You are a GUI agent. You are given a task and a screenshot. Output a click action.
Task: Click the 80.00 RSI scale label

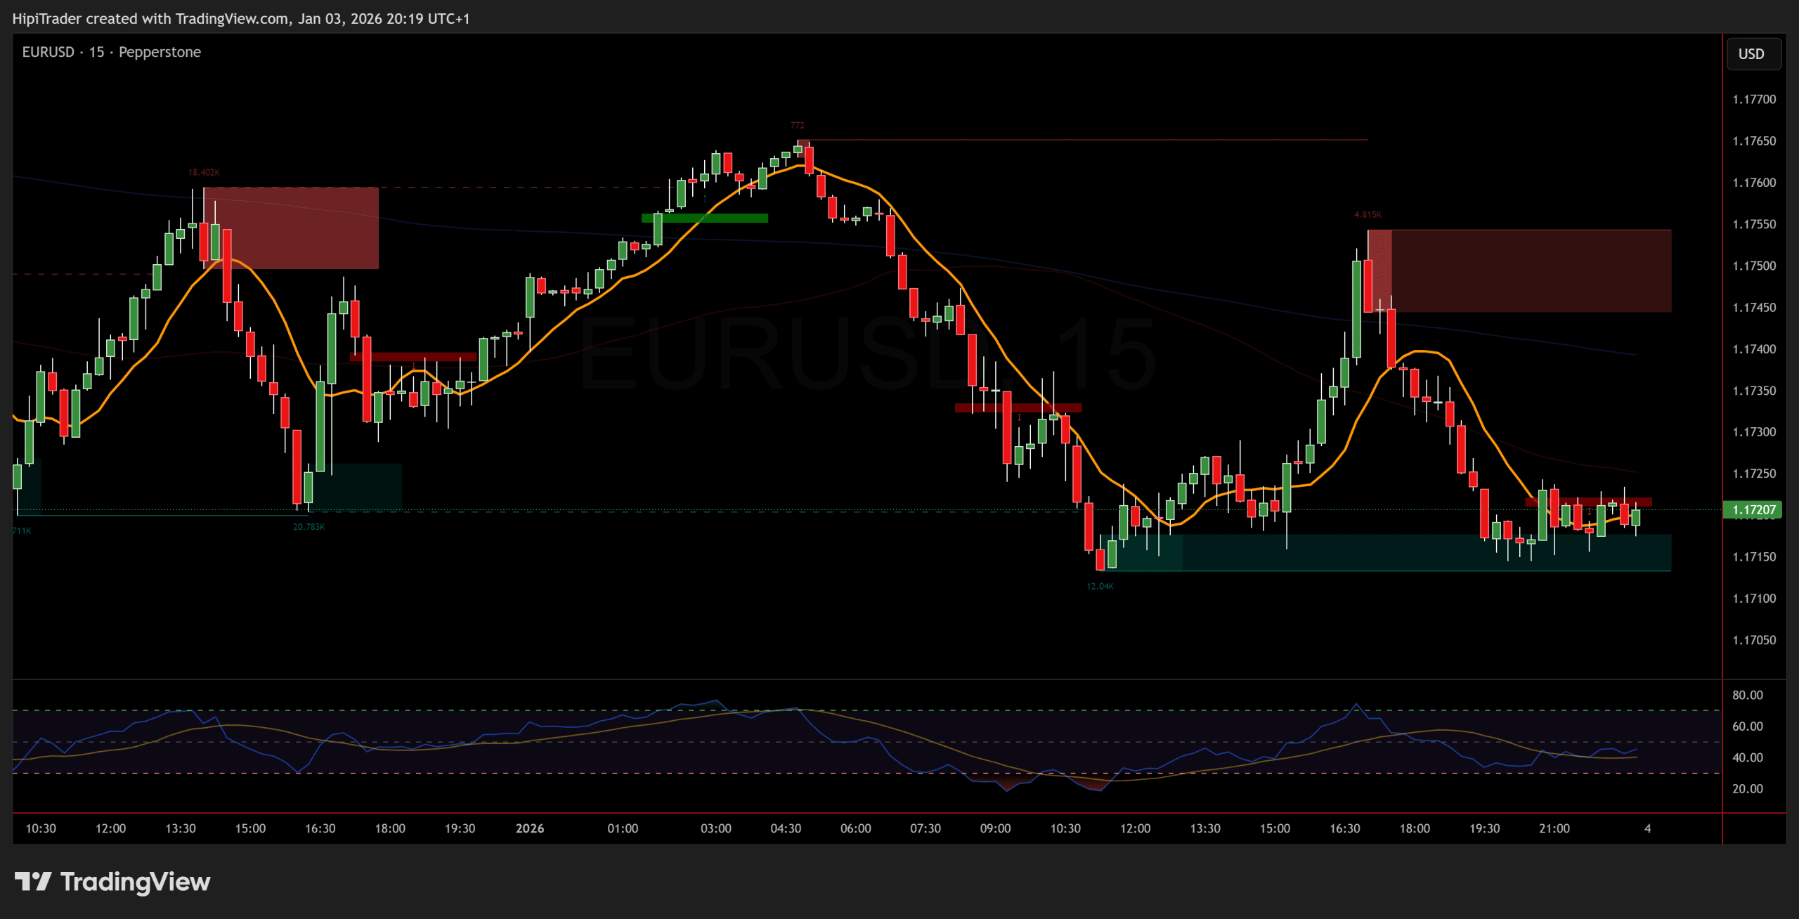(1747, 695)
